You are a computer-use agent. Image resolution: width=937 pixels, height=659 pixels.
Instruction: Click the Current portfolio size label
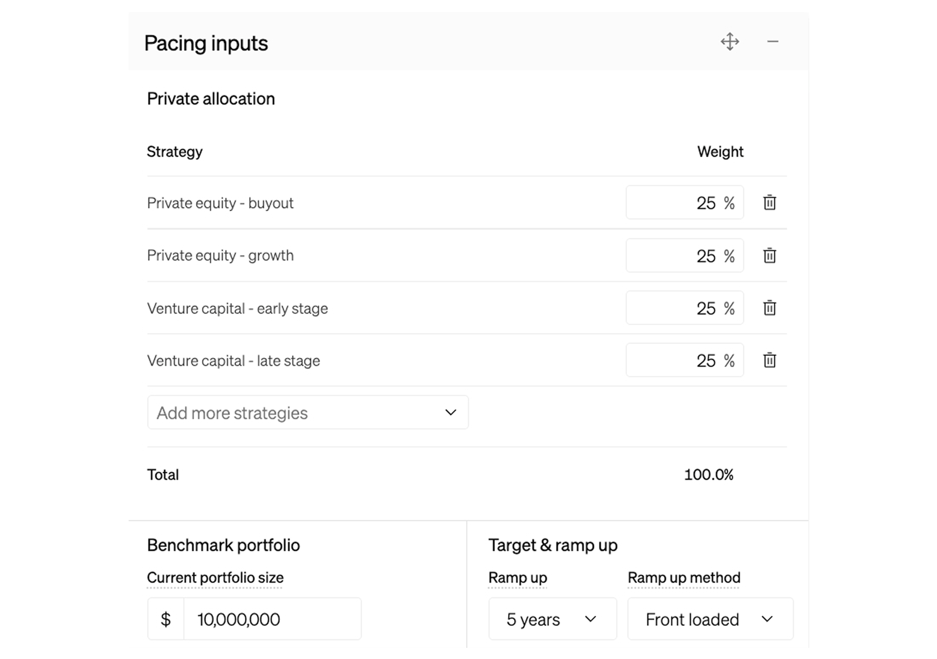click(215, 578)
